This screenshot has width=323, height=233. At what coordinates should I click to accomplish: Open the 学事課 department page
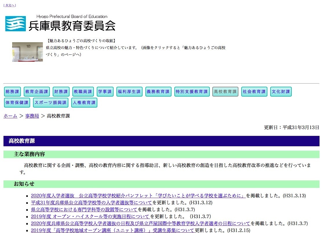click(105, 91)
